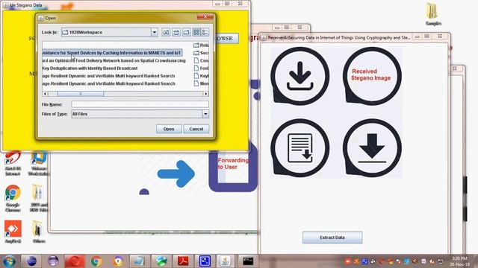The width and height of the screenshot is (478, 268).
Task: Click the Received Stegano Image circle
Action: coord(372,76)
